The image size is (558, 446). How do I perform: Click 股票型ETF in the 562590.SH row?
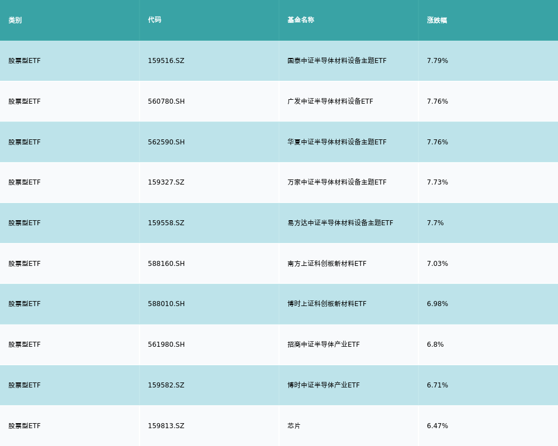coord(25,142)
